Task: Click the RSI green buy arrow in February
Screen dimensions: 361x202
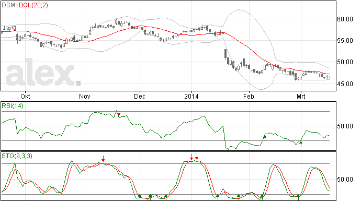Action: tap(265, 138)
